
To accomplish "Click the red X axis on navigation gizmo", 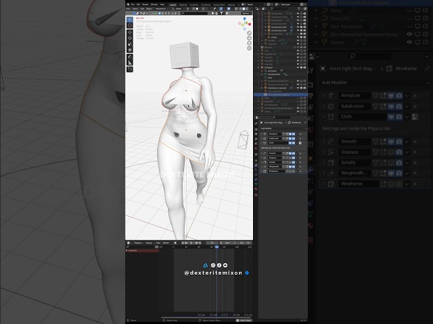I will 250,24.
